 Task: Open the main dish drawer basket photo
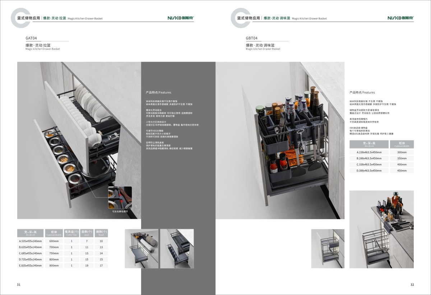click(x=79, y=140)
